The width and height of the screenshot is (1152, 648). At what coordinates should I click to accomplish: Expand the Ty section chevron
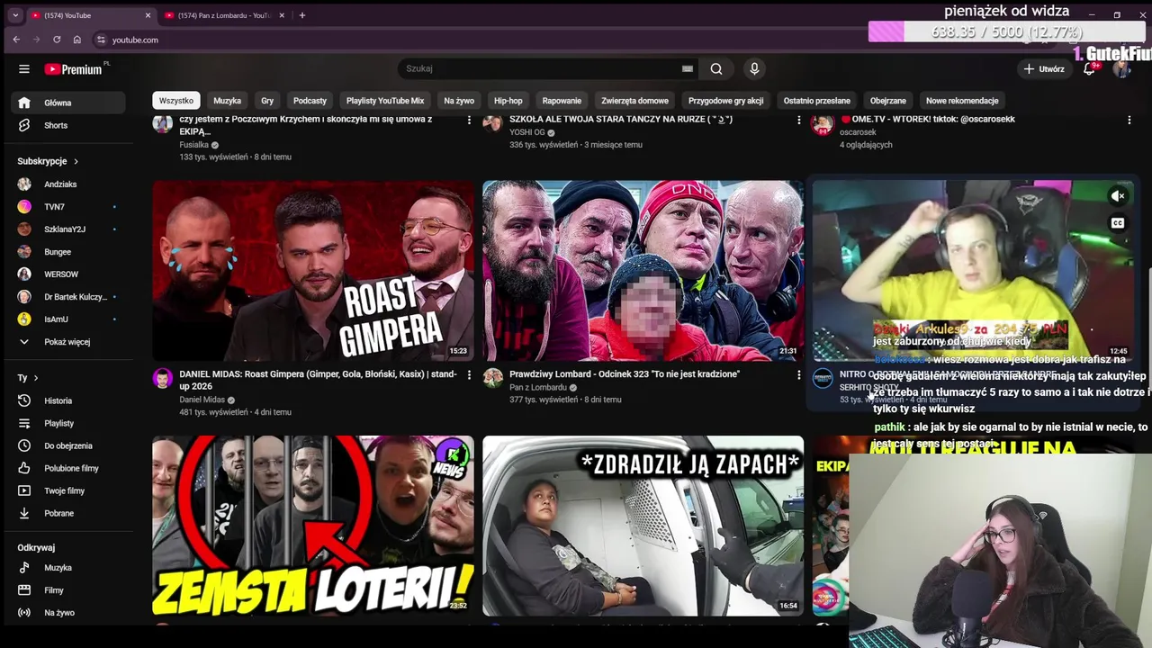[x=36, y=378]
